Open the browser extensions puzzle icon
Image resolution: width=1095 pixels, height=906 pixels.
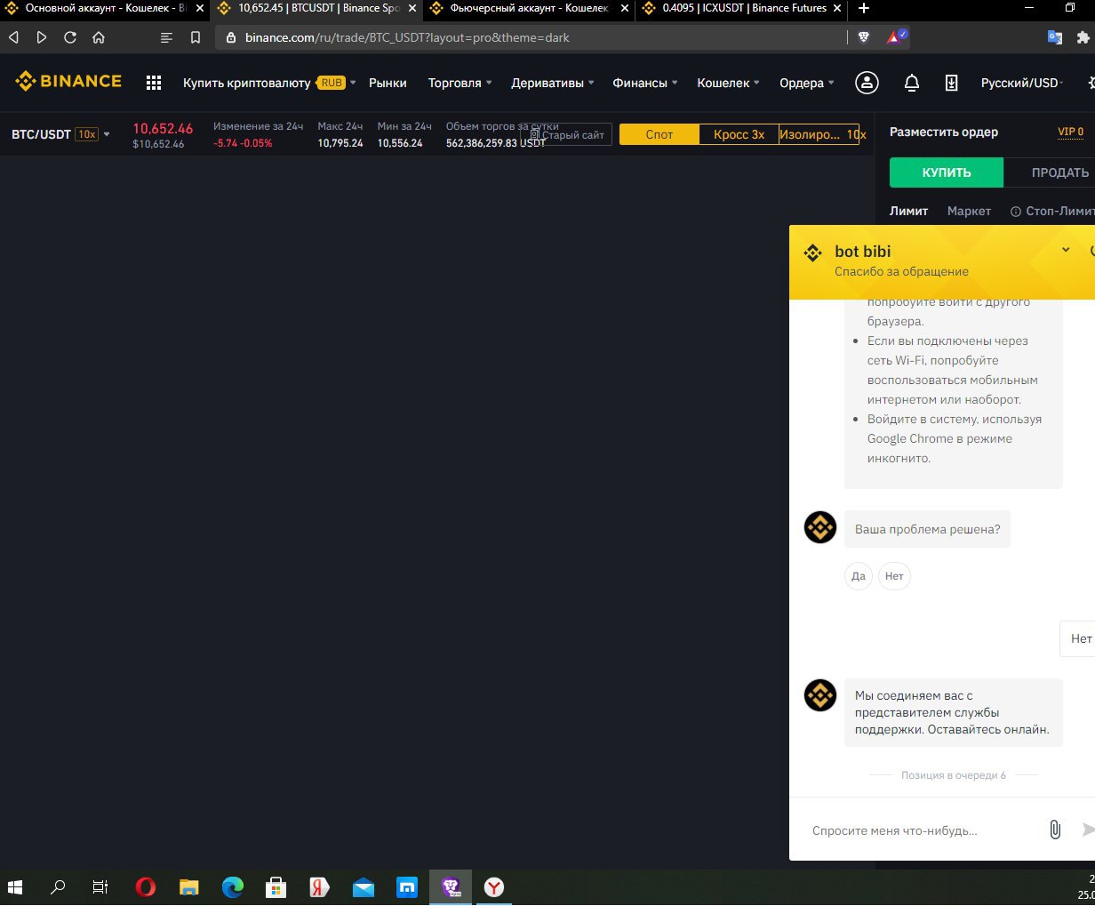point(1083,37)
